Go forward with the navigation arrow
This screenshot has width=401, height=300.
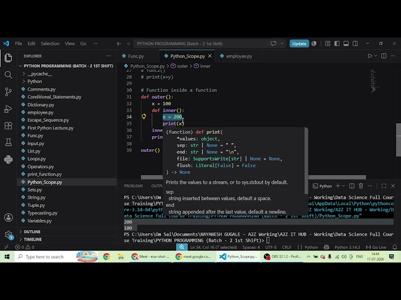(128, 44)
